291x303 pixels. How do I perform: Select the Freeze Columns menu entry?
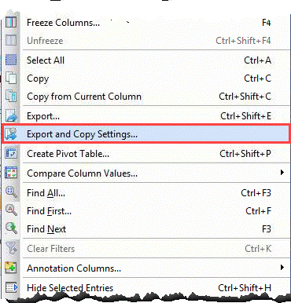(x=146, y=23)
